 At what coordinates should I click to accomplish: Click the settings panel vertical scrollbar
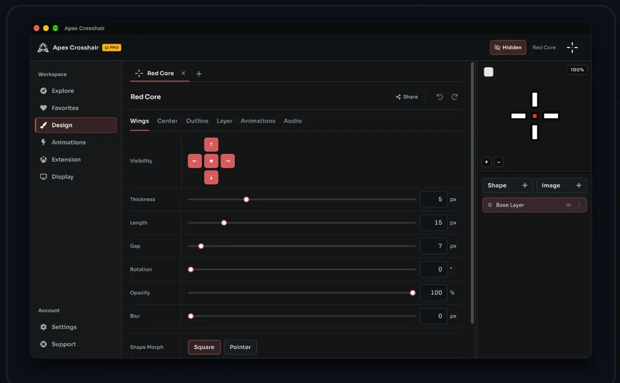(x=472, y=192)
